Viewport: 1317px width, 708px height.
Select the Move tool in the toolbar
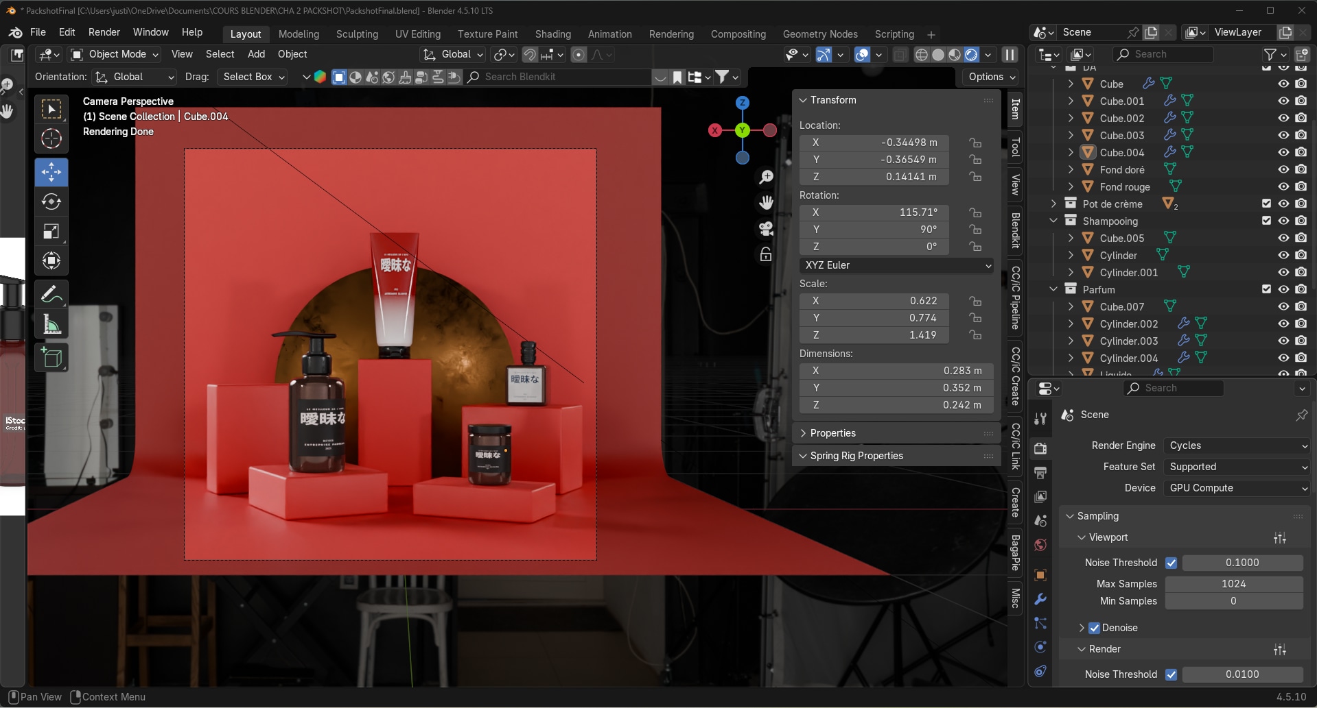click(51, 172)
